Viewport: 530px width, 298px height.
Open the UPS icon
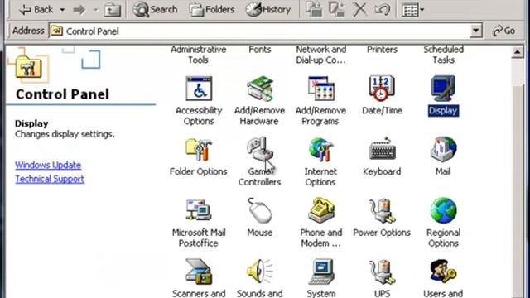coord(382,272)
